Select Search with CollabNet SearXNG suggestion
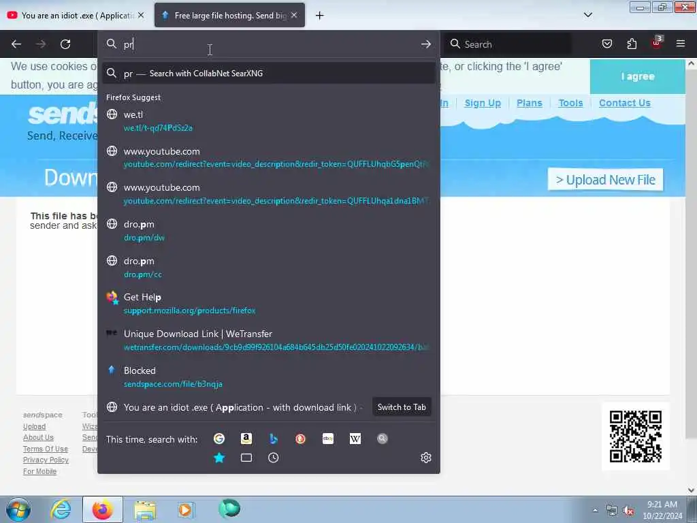Image resolution: width=697 pixels, height=523 pixels. click(x=268, y=74)
